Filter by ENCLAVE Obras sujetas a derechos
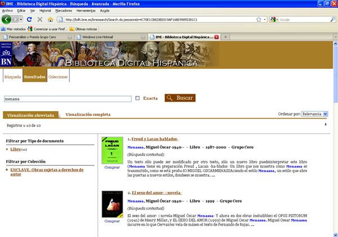The height and width of the screenshot is (237, 338). coord(47,172)
